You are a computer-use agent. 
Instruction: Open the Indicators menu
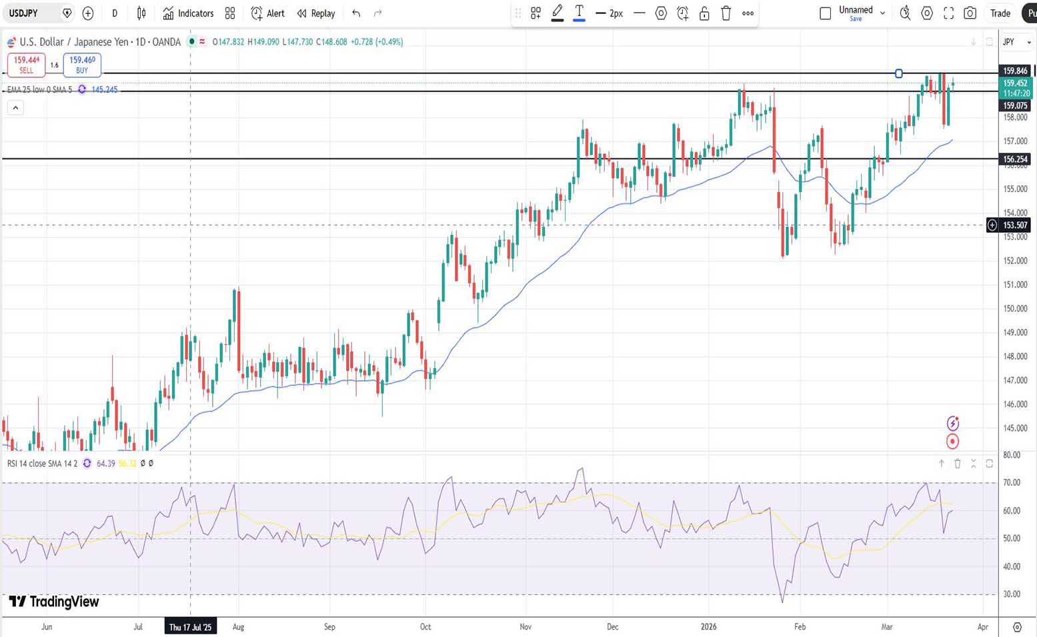[189, 13]
